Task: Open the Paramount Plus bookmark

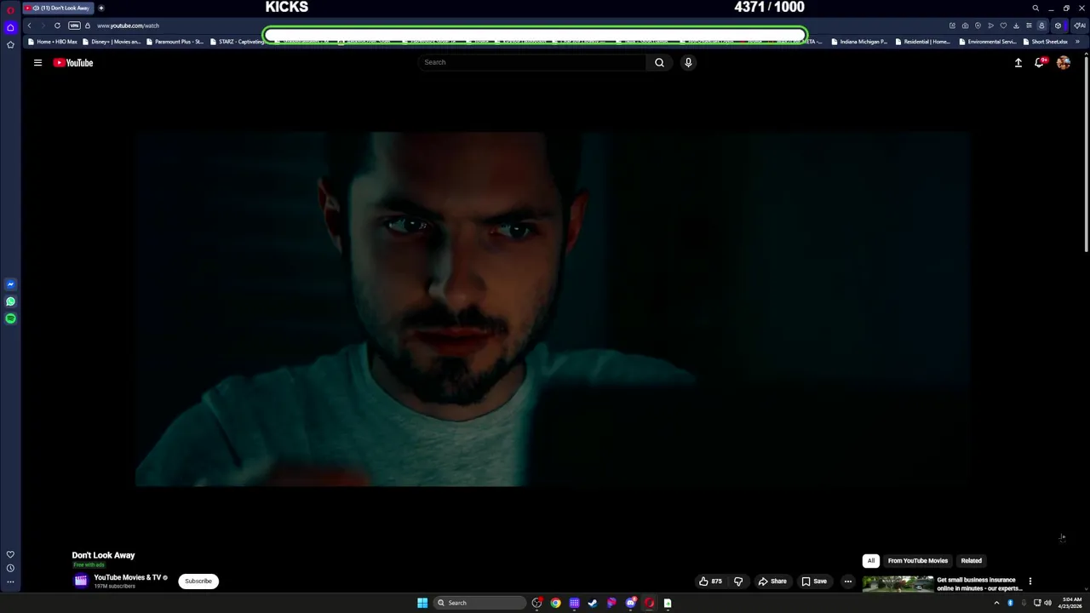Action: point(175,42)
